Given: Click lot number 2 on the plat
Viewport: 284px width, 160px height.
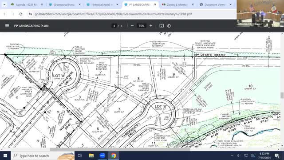Looking at the screenshot, I should 101,72.
